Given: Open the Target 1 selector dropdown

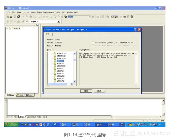Looking at the screenshot, I should click(x=59, y=21).
